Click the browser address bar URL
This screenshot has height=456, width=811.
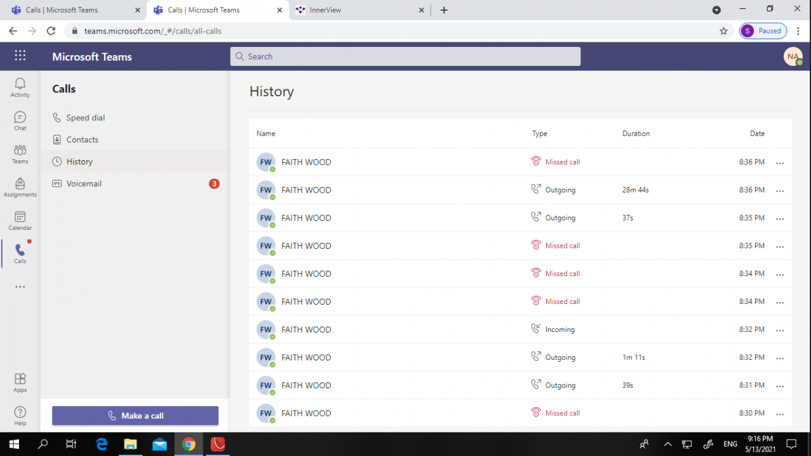coord(153,30)
